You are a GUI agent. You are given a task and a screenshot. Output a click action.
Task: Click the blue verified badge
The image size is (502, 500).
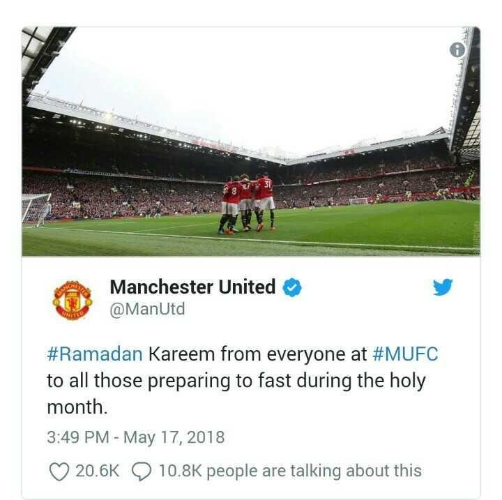click(292, 287)
